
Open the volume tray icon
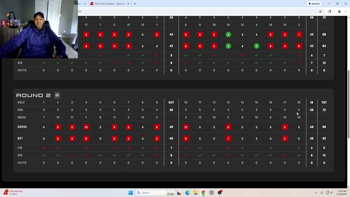coord(331,193)
